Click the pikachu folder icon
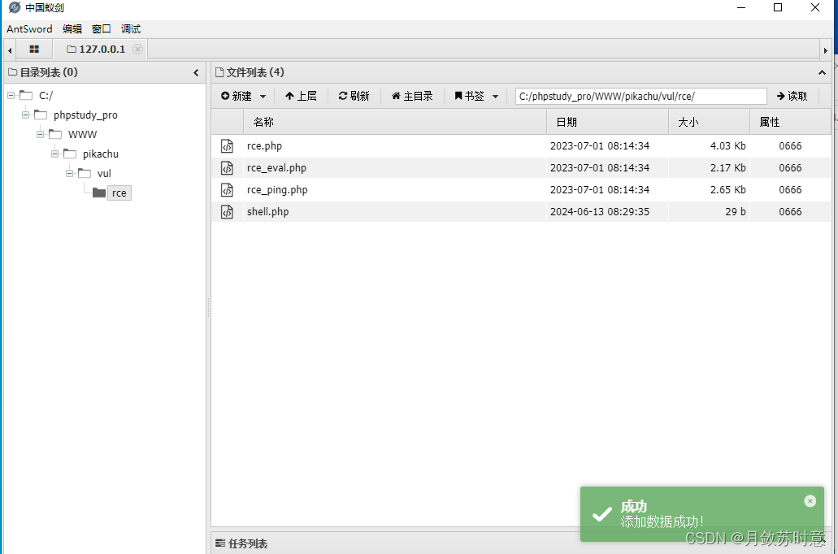This screenshot has height=554, width=838. 70,154
